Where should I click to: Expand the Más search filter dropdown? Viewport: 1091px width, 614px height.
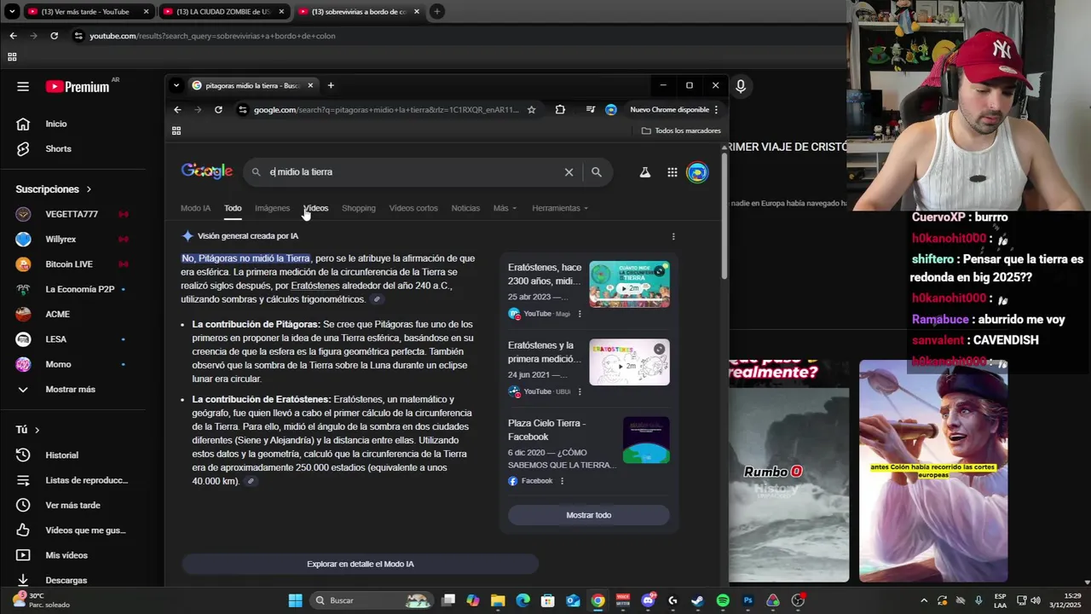505,208
